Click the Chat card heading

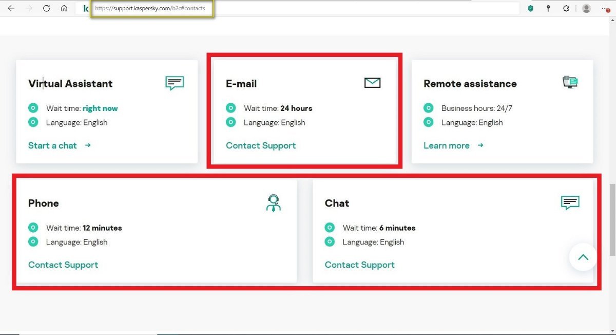[x=337, y=203]
